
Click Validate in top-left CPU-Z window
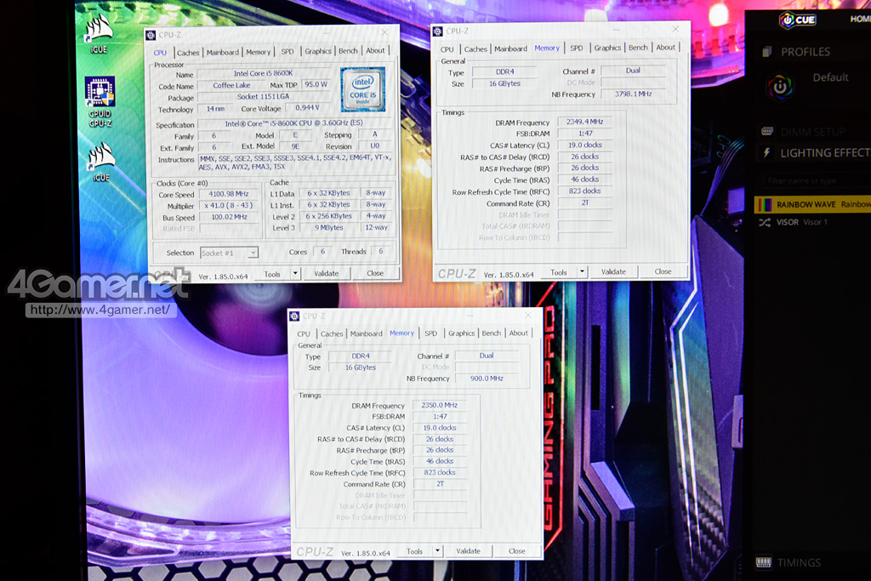pos(326,273)
